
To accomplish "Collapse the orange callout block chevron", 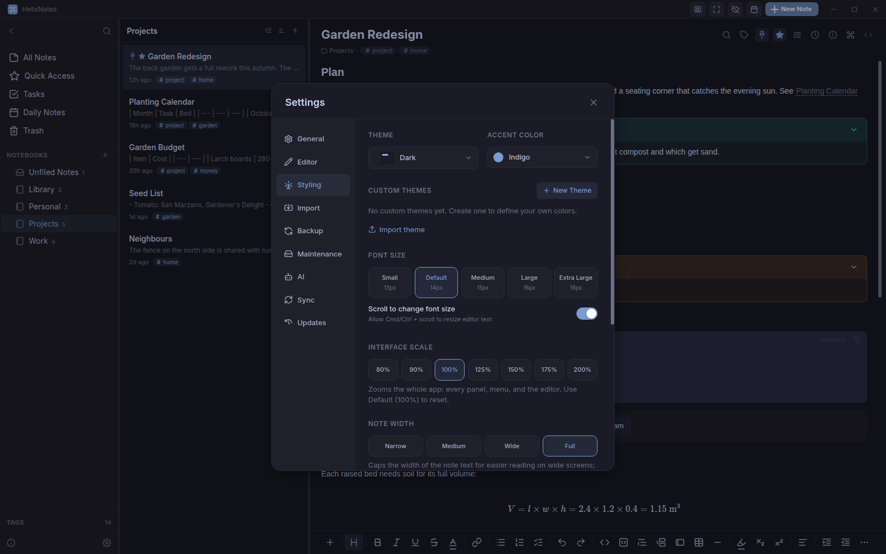I will tap(854, 267).
